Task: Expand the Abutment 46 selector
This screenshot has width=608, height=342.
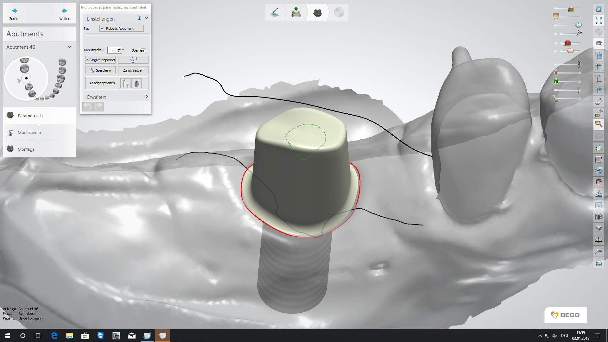Action: 69,47
